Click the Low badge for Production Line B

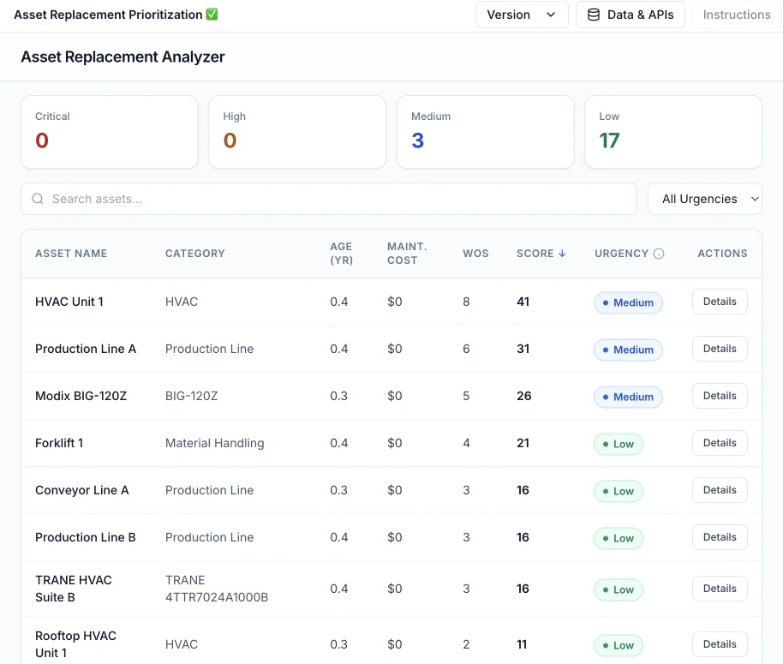[618, 538]
